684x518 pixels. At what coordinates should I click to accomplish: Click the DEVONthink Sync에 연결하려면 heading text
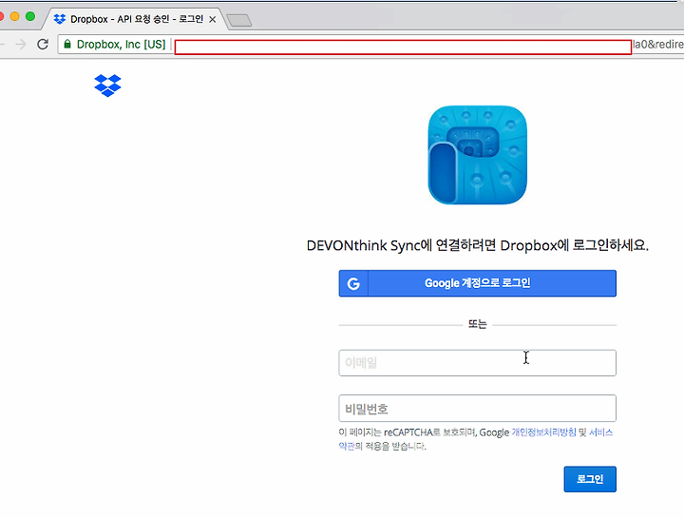point(477,245)
